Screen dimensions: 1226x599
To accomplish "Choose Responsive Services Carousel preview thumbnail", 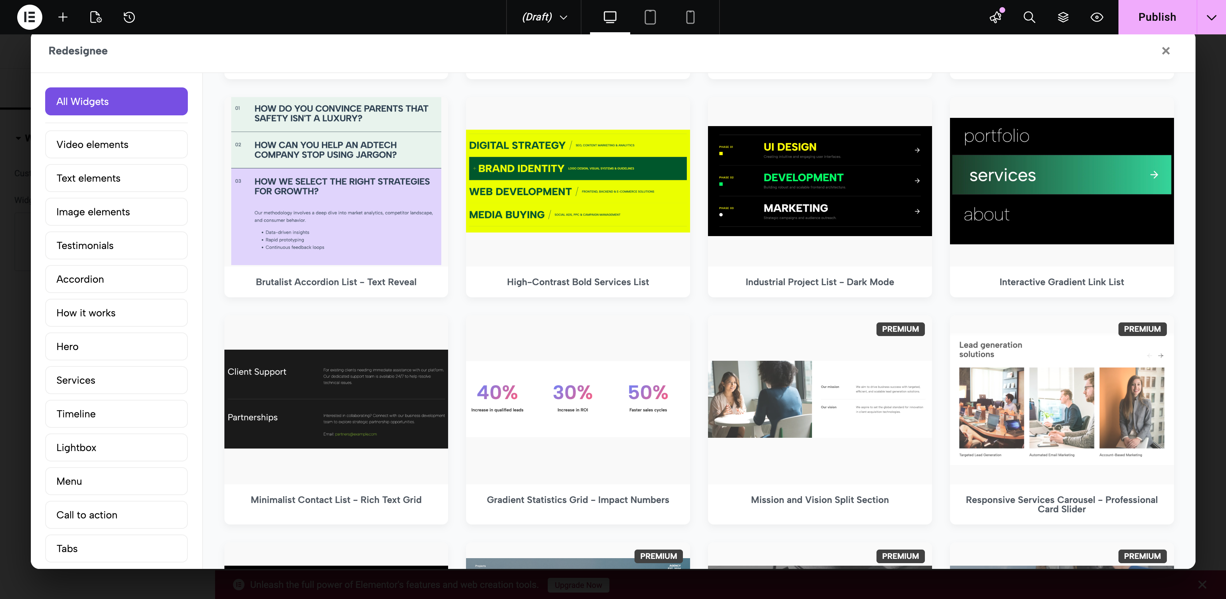I will pos(1062,400).
